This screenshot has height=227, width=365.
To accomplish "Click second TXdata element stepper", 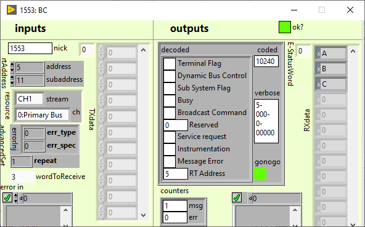I will pos(102,68).
